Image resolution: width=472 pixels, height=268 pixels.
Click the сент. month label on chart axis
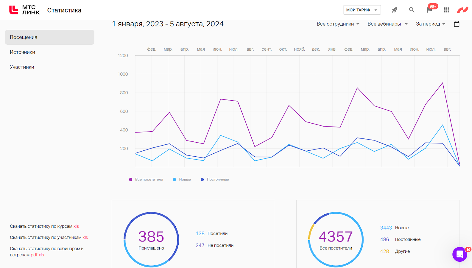tap(267, 49)
